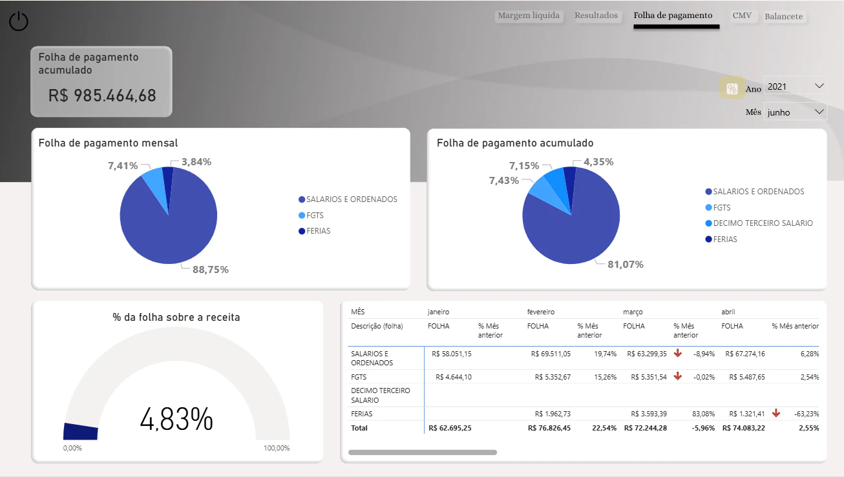Click DECIMO TERCEIRO SALARIO legend entry

tap(759, 223)
